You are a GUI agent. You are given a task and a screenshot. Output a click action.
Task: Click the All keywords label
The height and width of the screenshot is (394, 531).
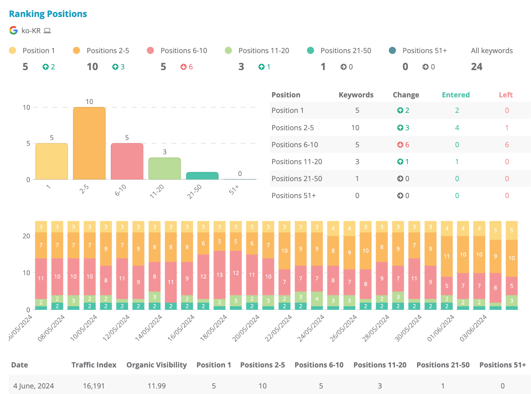pos(492,51)
